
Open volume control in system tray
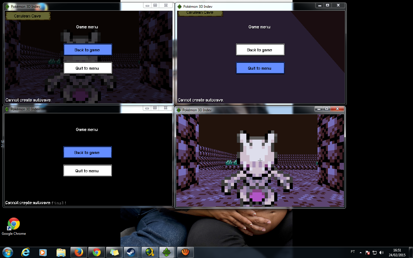tap(381, 253)
